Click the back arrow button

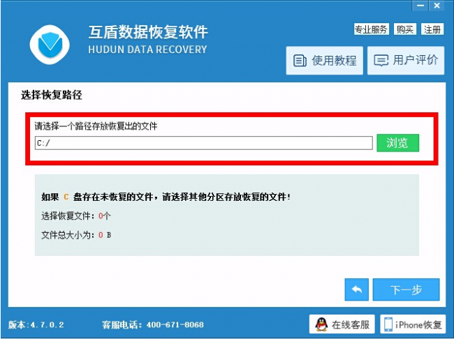[356, 289]
